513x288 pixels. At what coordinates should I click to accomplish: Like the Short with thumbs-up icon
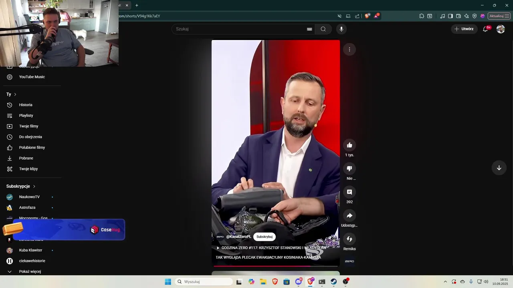click(349, 145)
